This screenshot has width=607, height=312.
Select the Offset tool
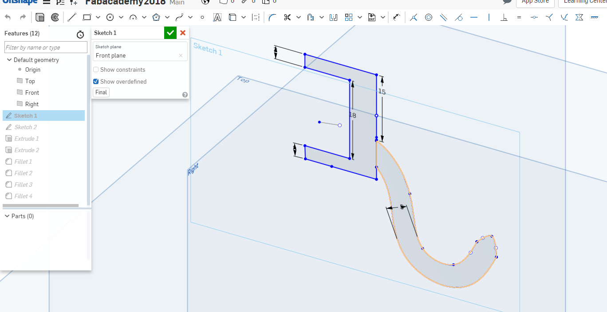[x=311, y=18]
